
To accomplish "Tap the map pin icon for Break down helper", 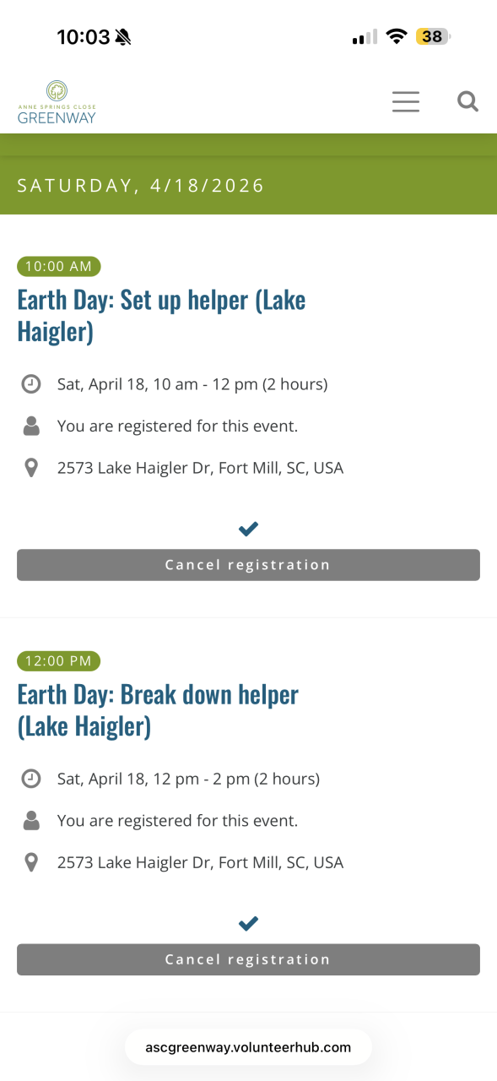I will 31,862.
